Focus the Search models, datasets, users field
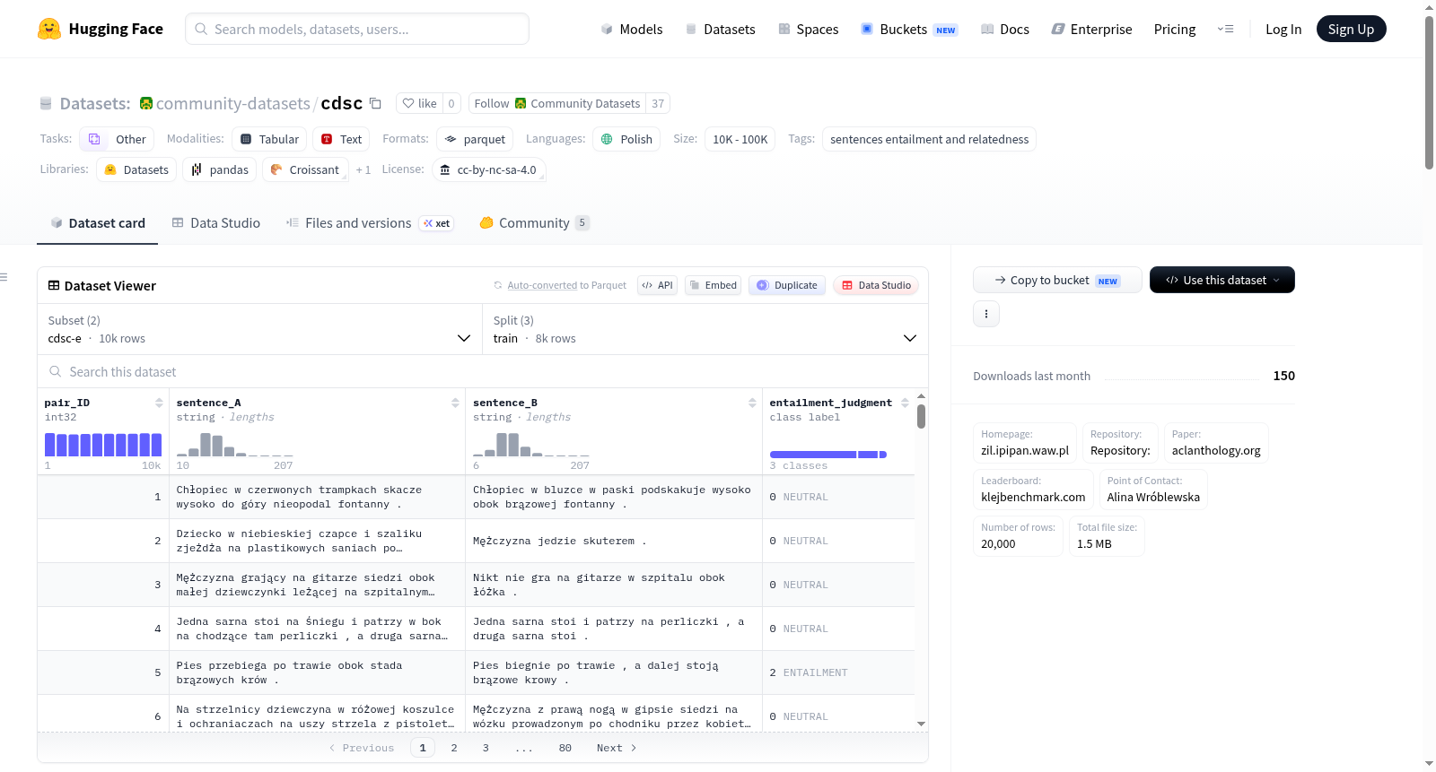 click(x=357, y=29)
